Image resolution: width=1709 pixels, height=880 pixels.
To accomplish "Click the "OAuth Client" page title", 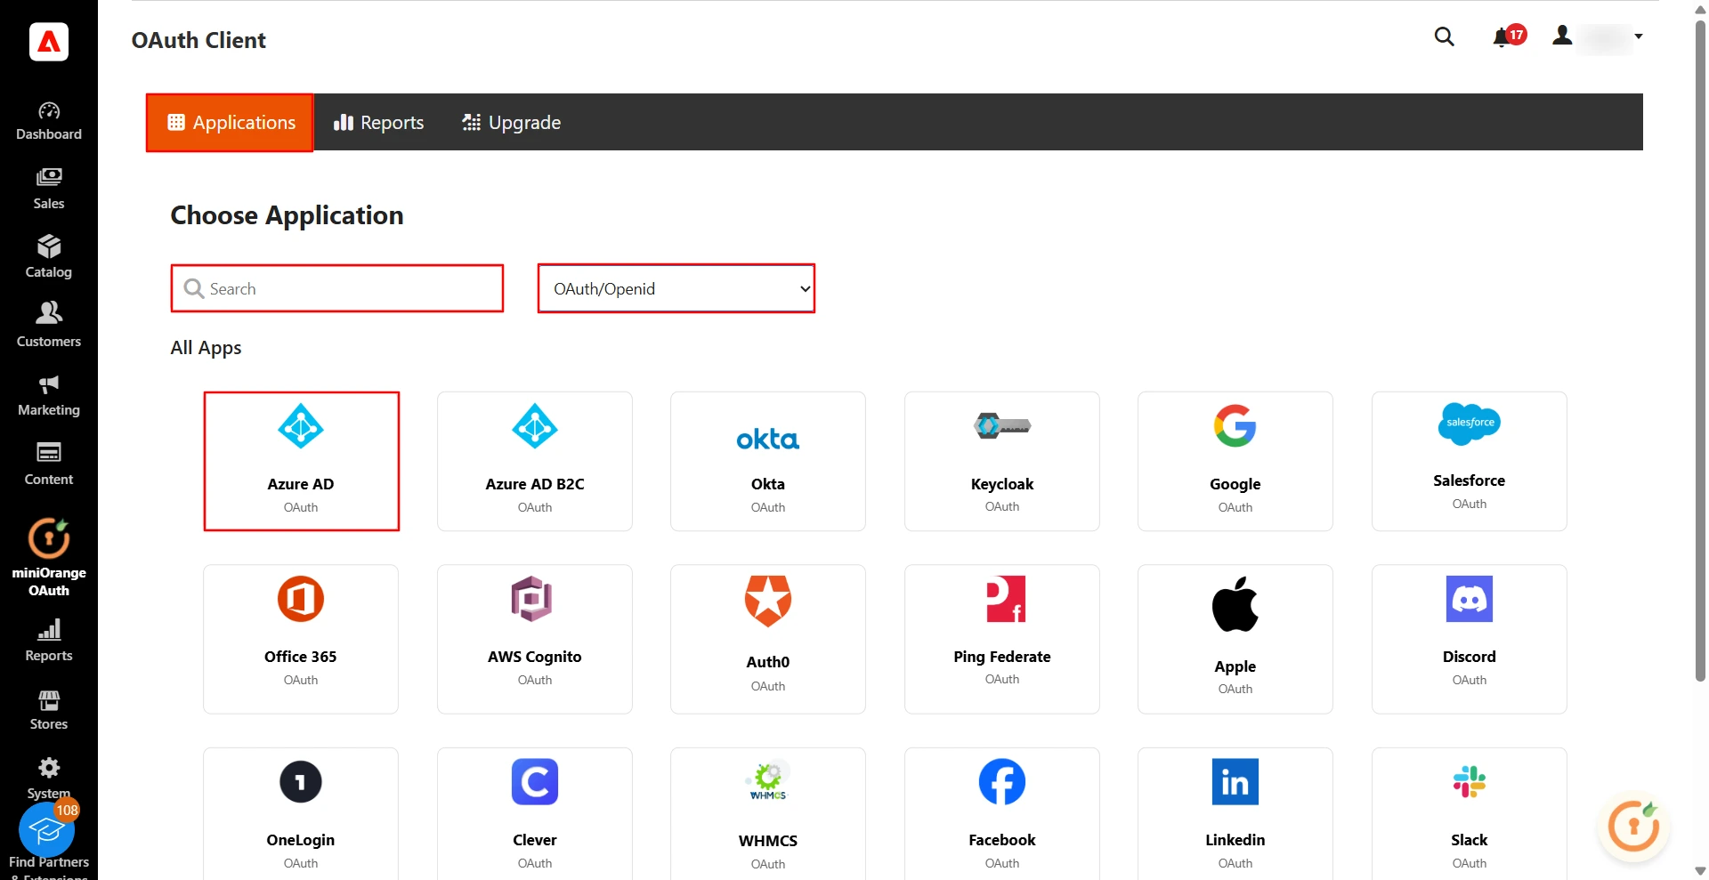I will (x=198, y=40).
